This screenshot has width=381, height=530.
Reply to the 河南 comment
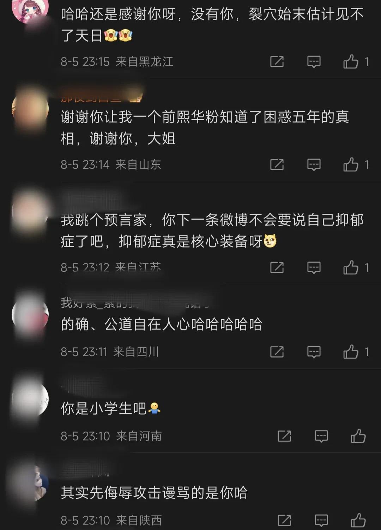click(321, 436)
